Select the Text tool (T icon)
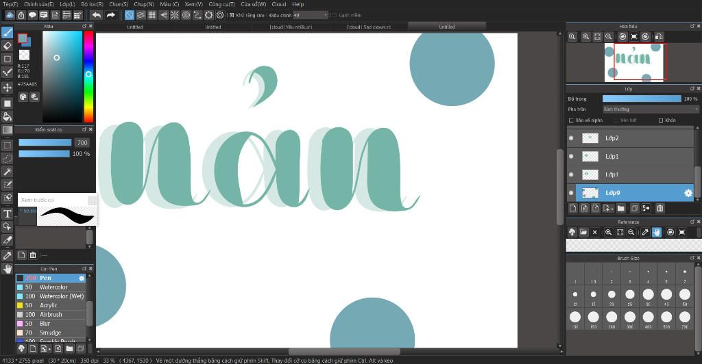Screen dimensions: 702x364 7,214
